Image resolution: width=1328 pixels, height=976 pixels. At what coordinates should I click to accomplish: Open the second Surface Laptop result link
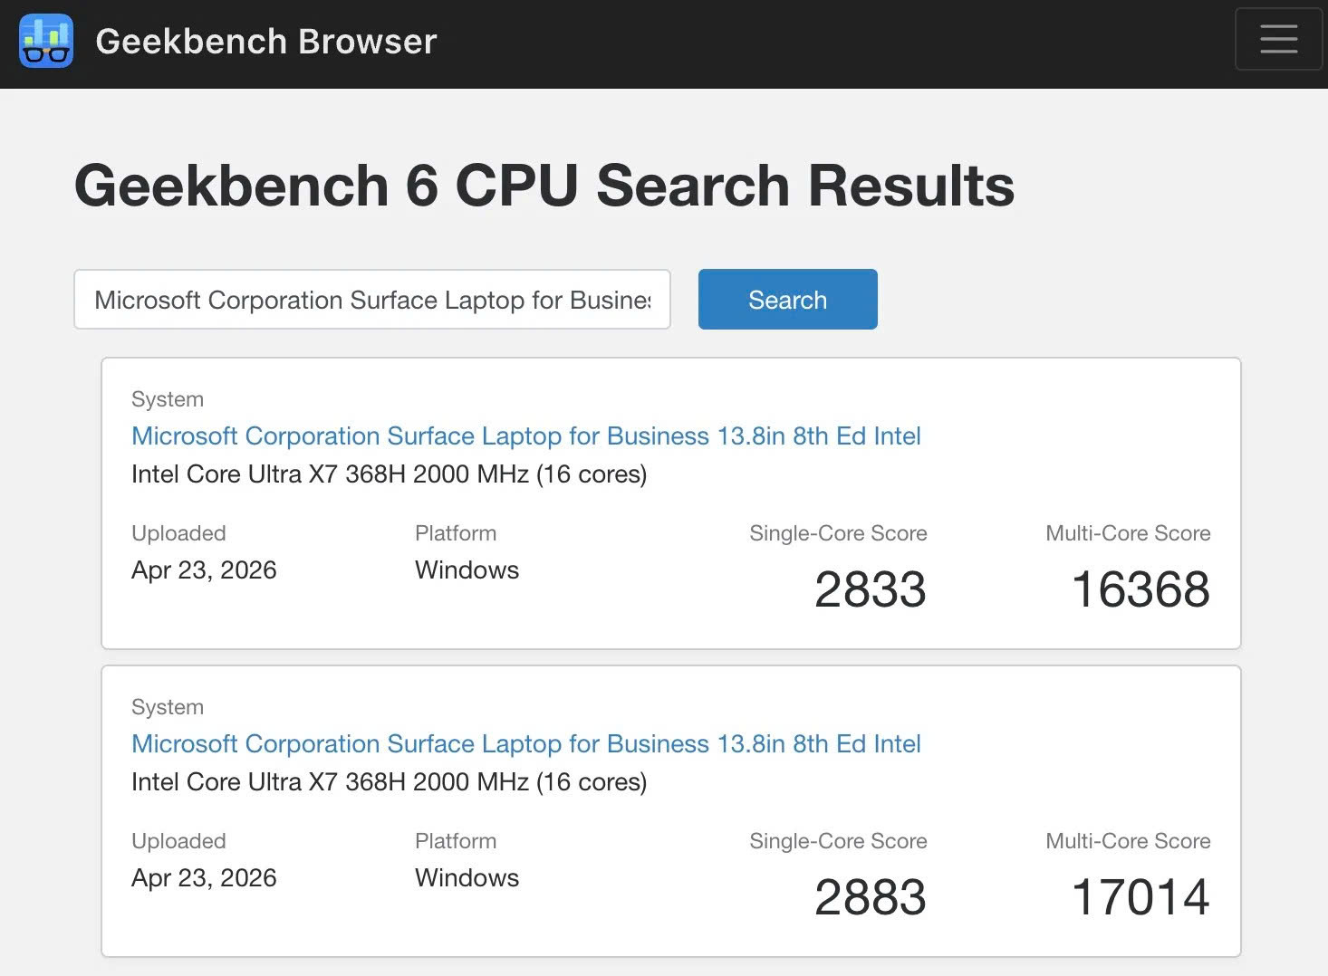coord(525,743)
